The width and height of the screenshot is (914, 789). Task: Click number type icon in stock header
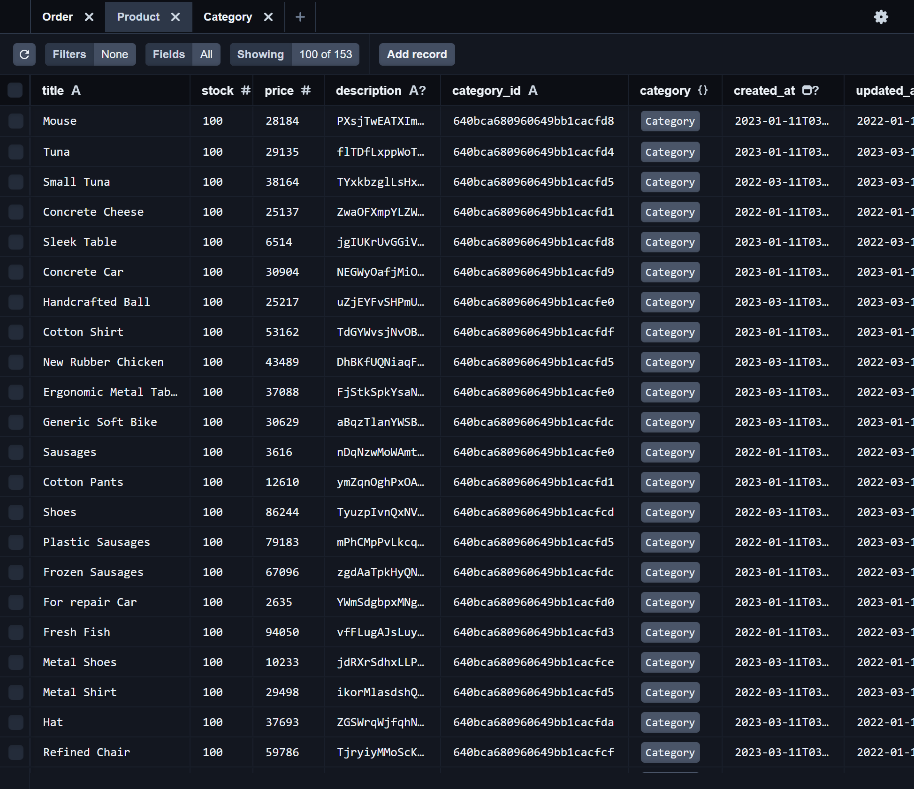click(246, 91)
